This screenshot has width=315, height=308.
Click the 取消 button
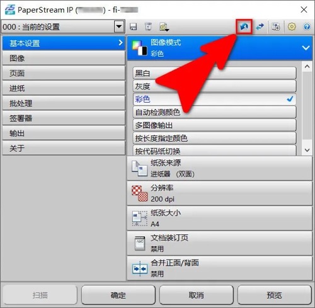point(197,295)
